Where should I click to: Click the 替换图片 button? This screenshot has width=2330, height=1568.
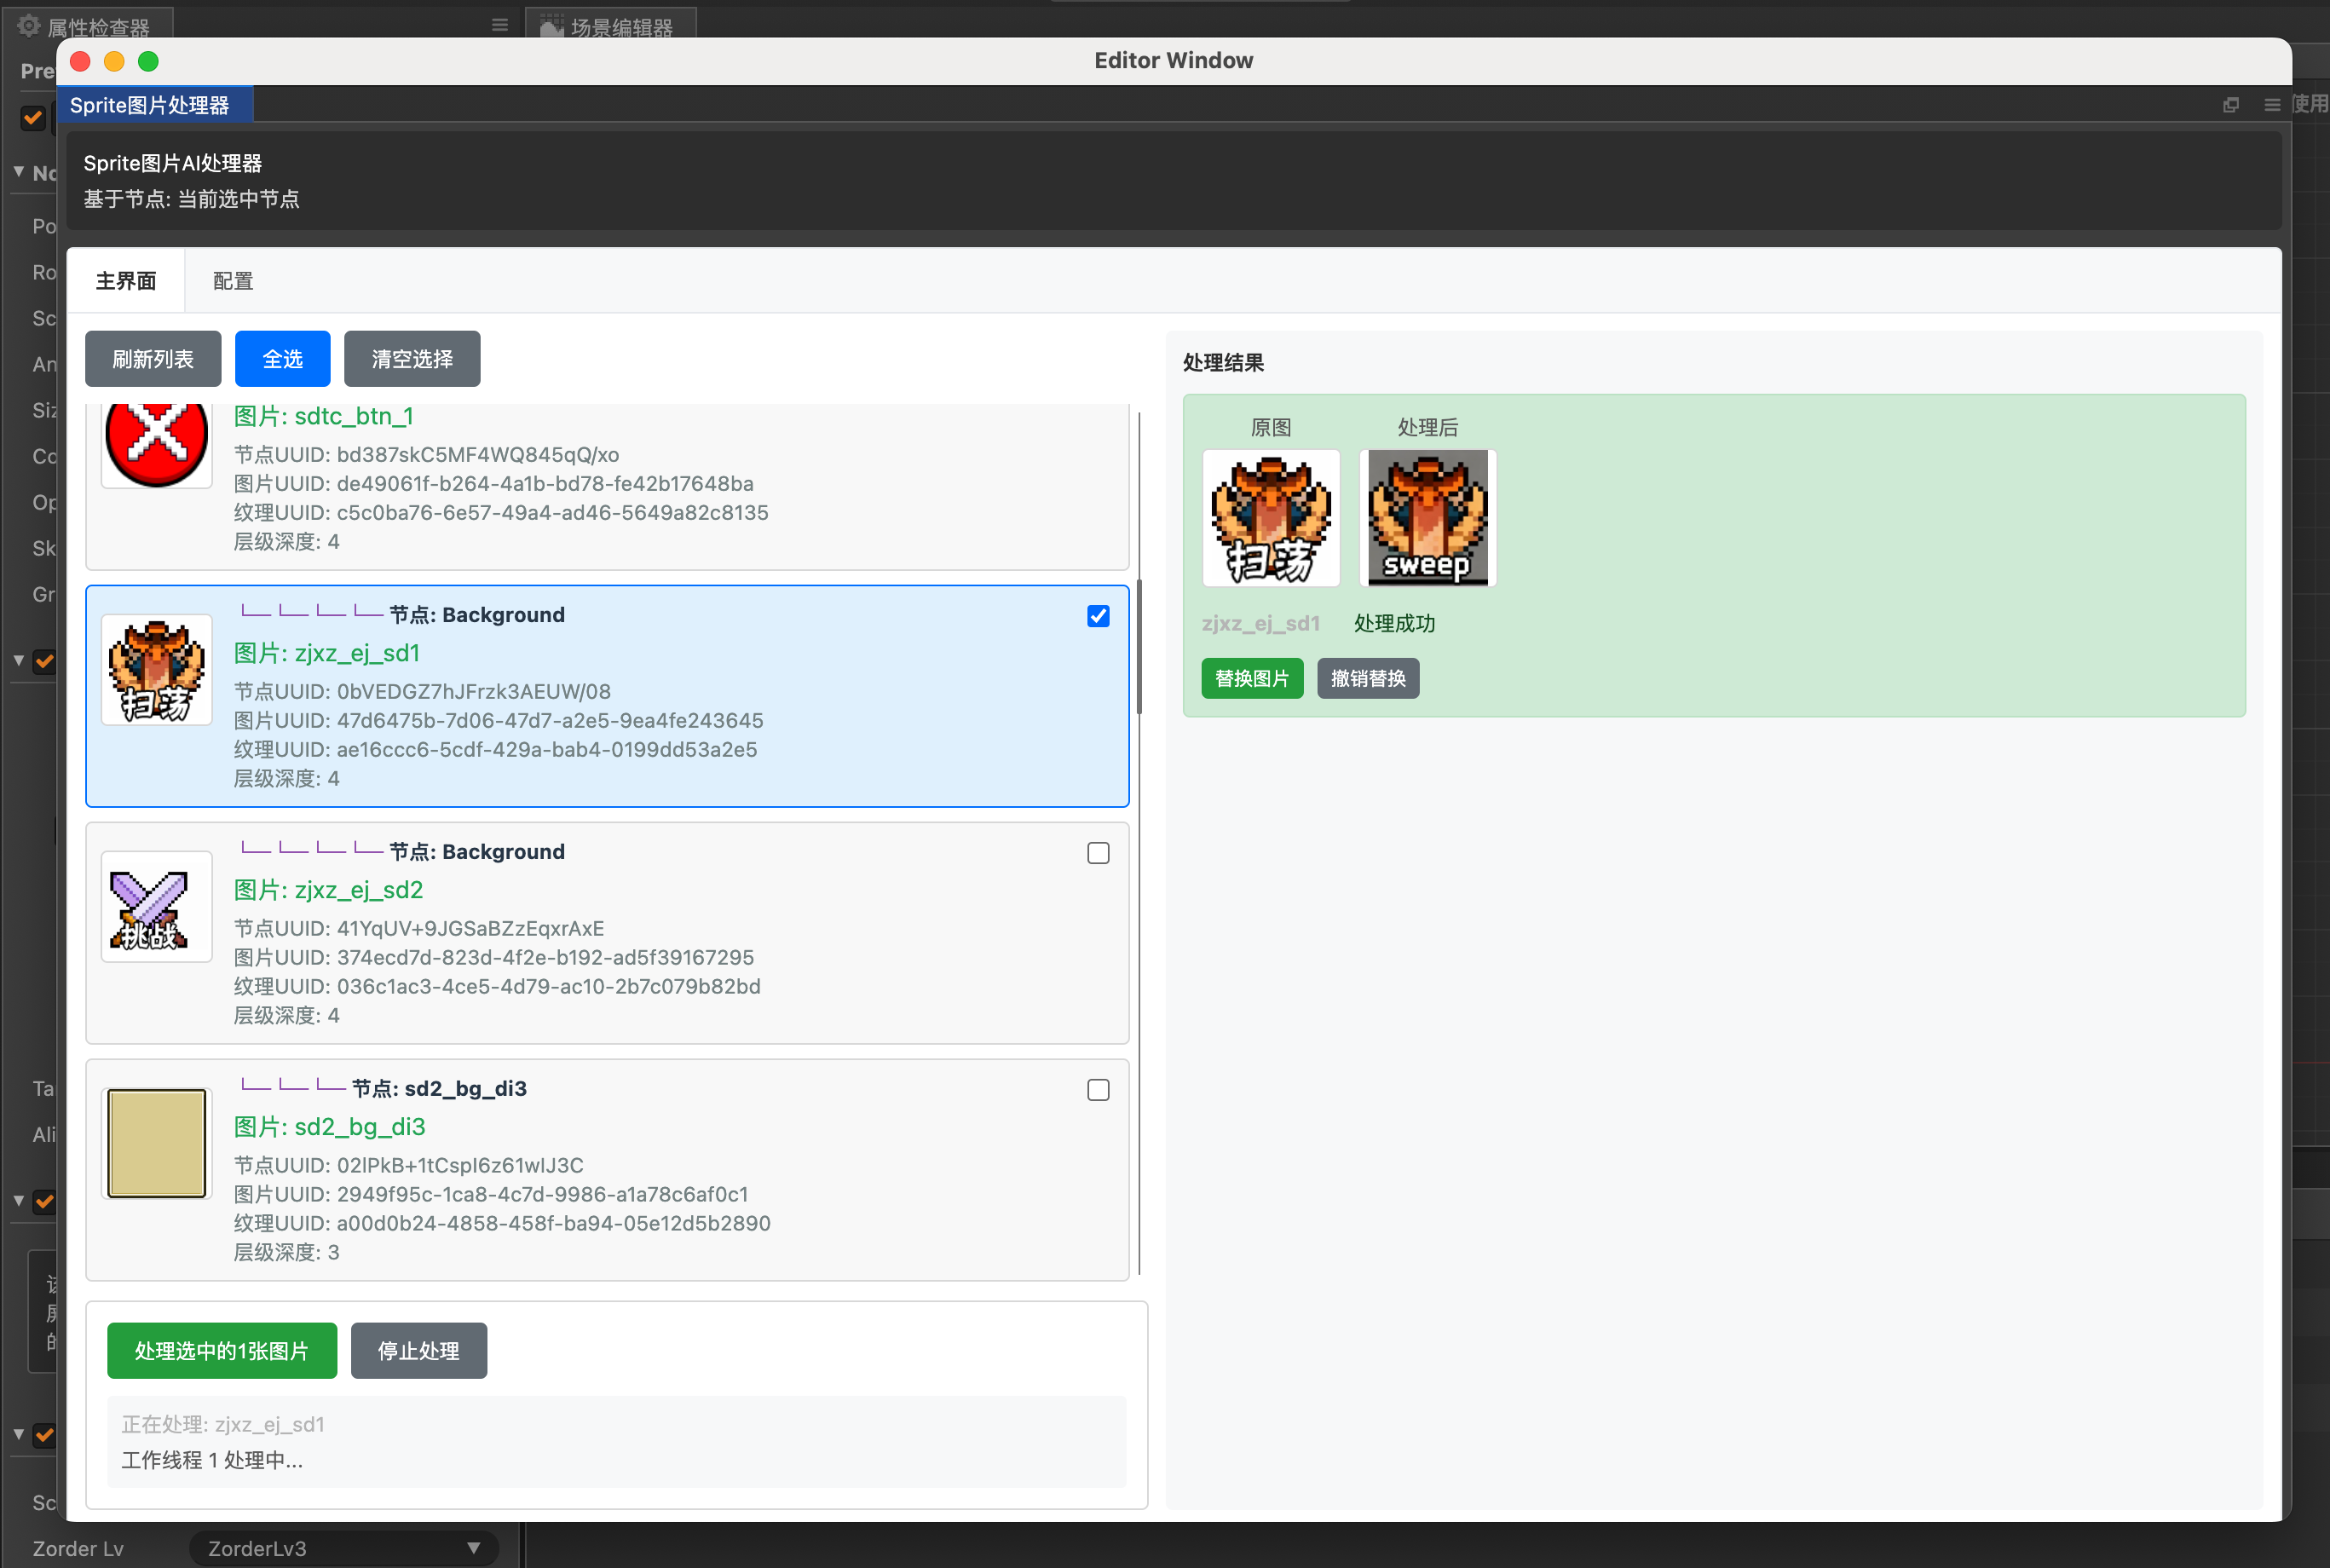[1252, 679]
